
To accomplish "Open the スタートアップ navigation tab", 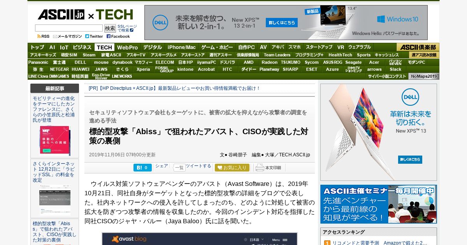I will [x=319, y=47].
